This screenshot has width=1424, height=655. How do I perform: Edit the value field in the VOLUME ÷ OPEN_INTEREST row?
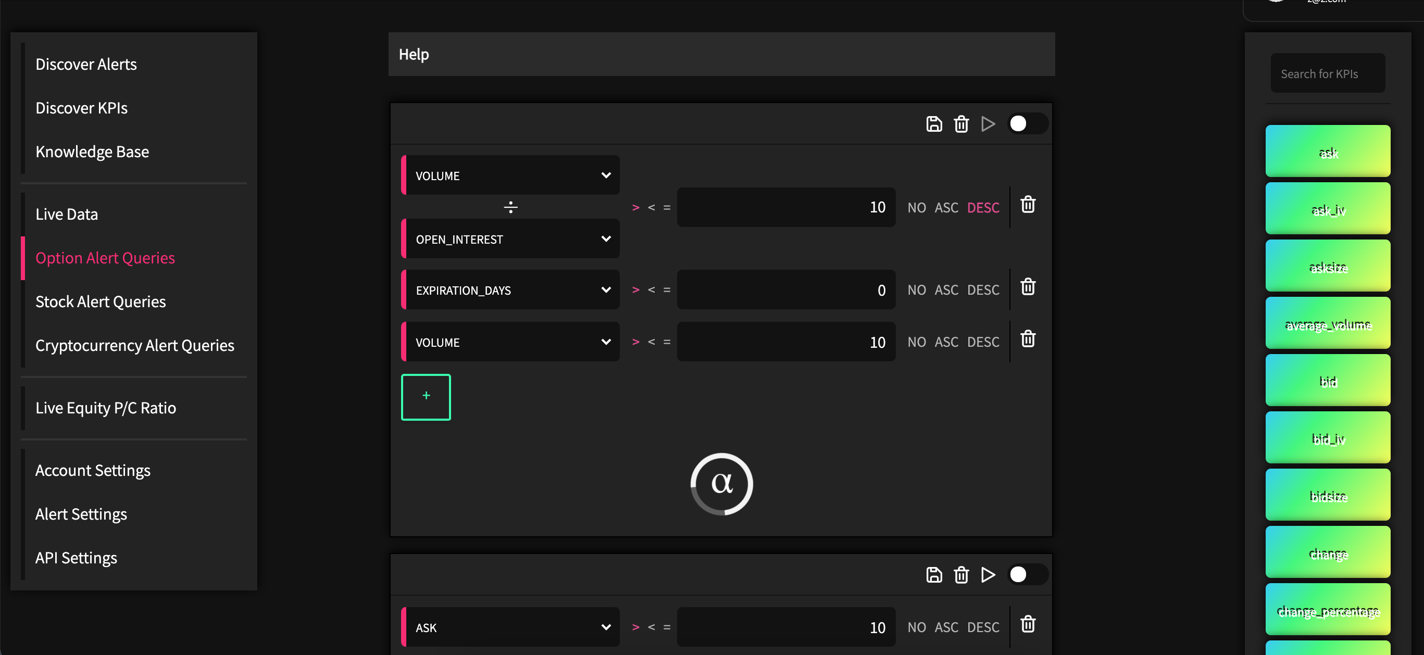(786, 207)
